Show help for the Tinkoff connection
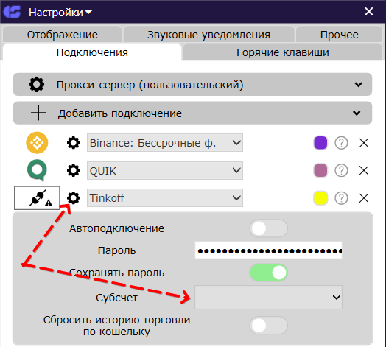Image resolution: width=386 pixels, height=347 pixels. tap(341, 198)
